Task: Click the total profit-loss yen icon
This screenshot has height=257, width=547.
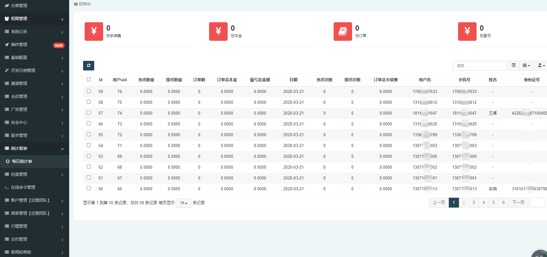Action: tap(467, 32)
